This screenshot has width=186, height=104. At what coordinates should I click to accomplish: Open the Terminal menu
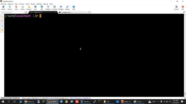coord(3,4)
